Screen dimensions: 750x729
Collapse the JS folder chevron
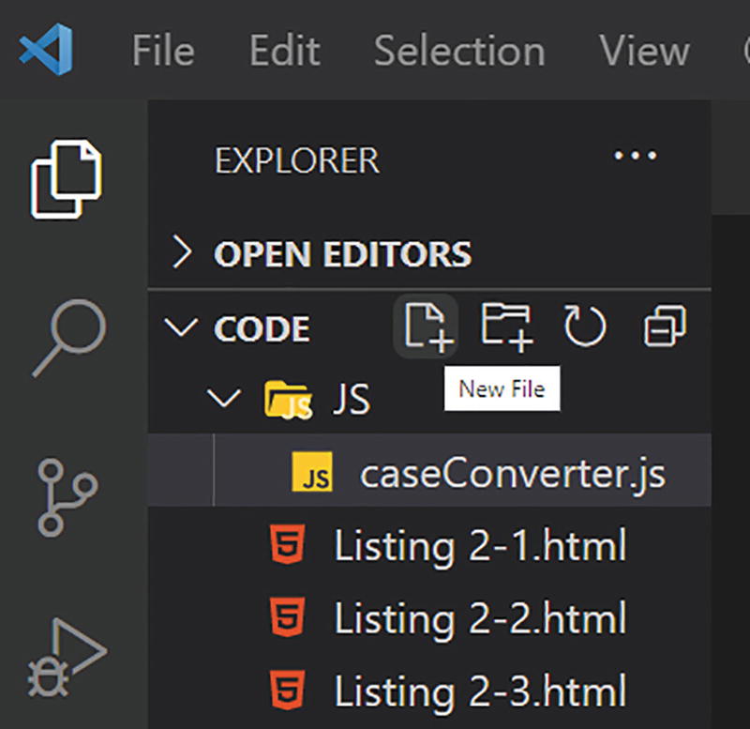point(224,400)
